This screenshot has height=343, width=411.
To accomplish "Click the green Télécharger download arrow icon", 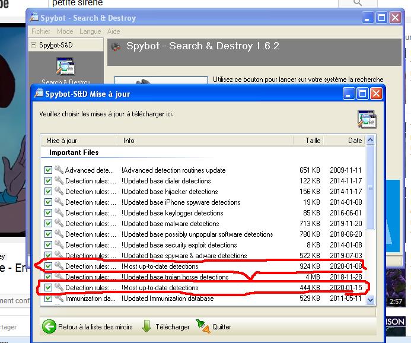I will (x=146, y=326).
